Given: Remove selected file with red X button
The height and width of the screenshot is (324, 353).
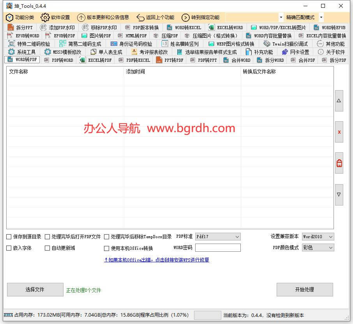Looking at the screenshot, I should [339, 132].
